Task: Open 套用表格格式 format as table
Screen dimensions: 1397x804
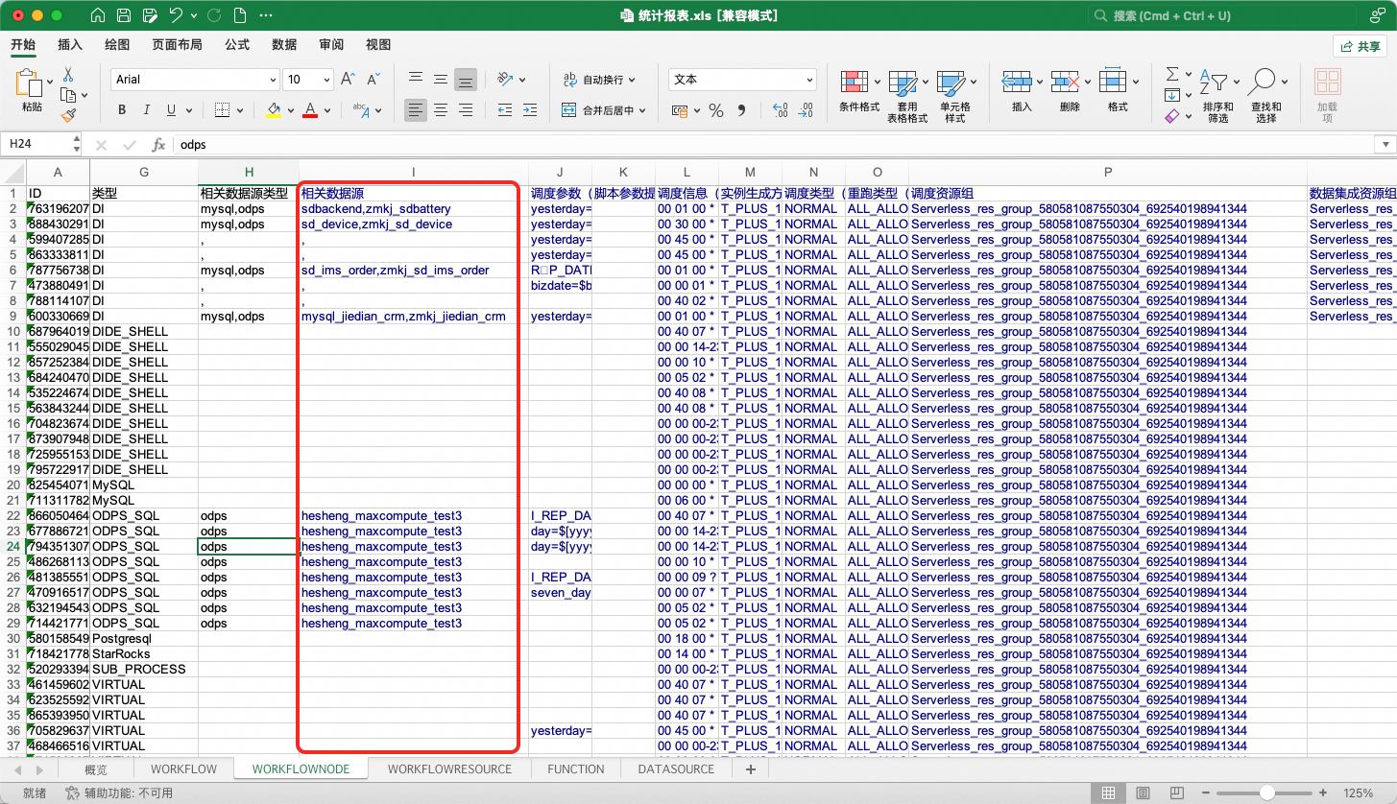Action: (x=907, y=96)
